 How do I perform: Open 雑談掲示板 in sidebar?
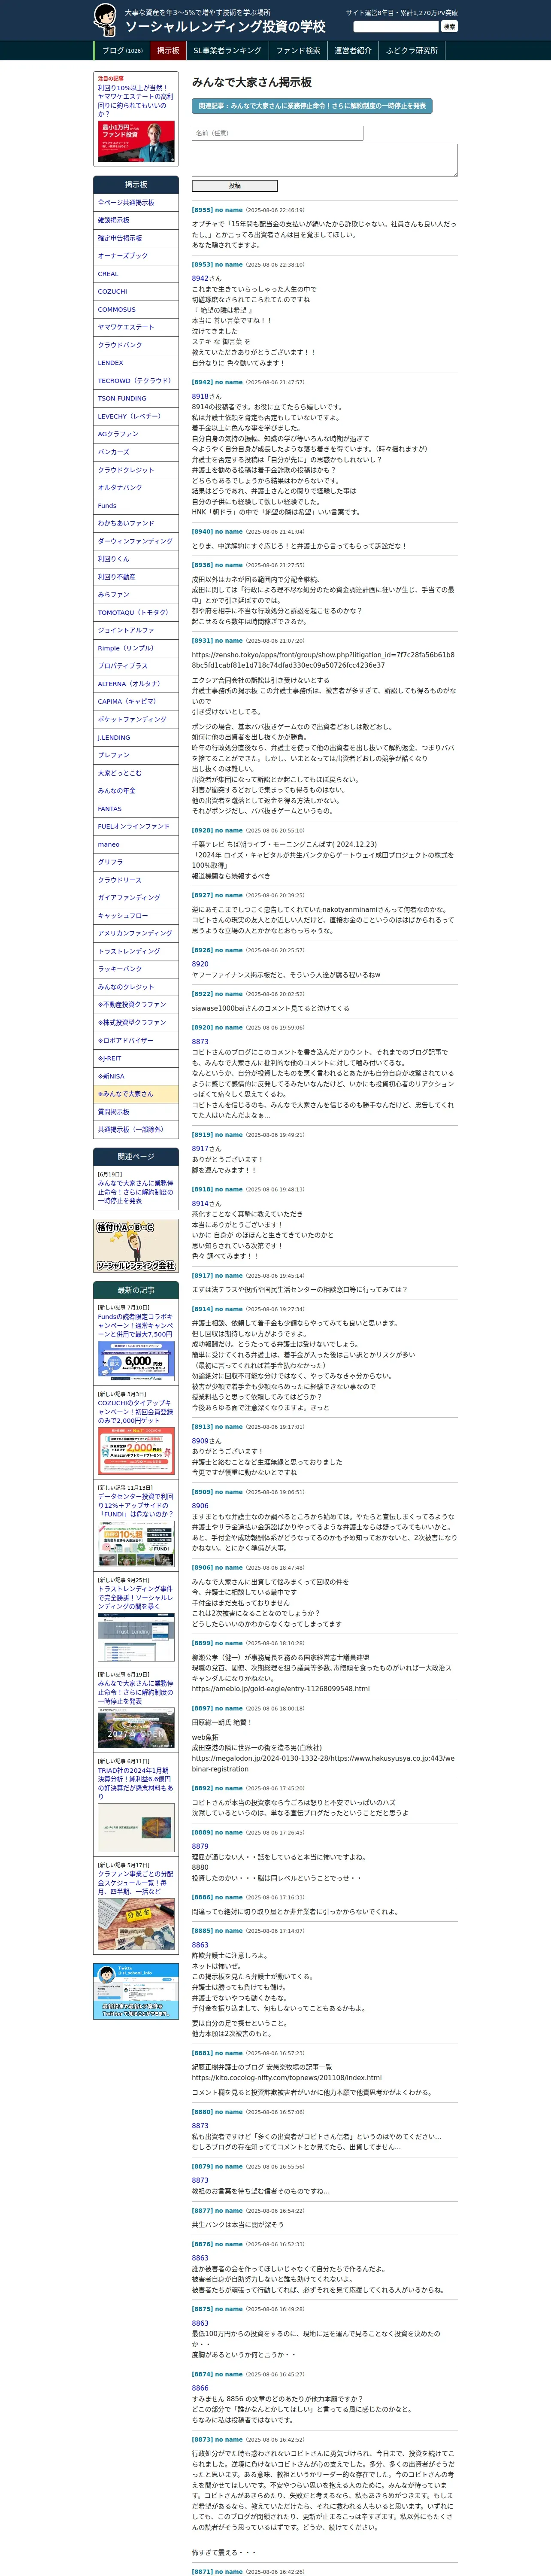click(136, 220)
